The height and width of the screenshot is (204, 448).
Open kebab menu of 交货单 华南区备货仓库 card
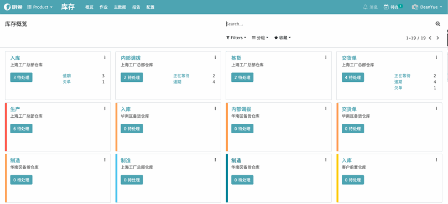436,108
